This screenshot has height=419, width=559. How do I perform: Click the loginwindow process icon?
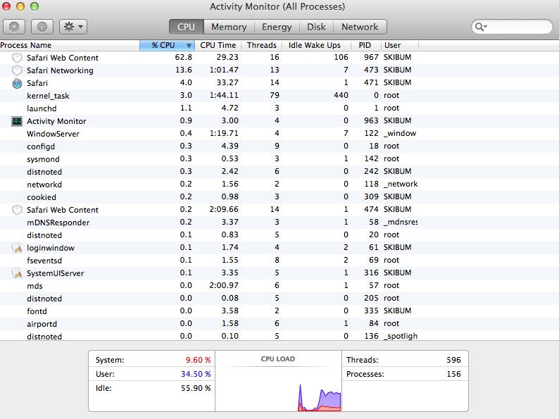[x=17, y=248]
